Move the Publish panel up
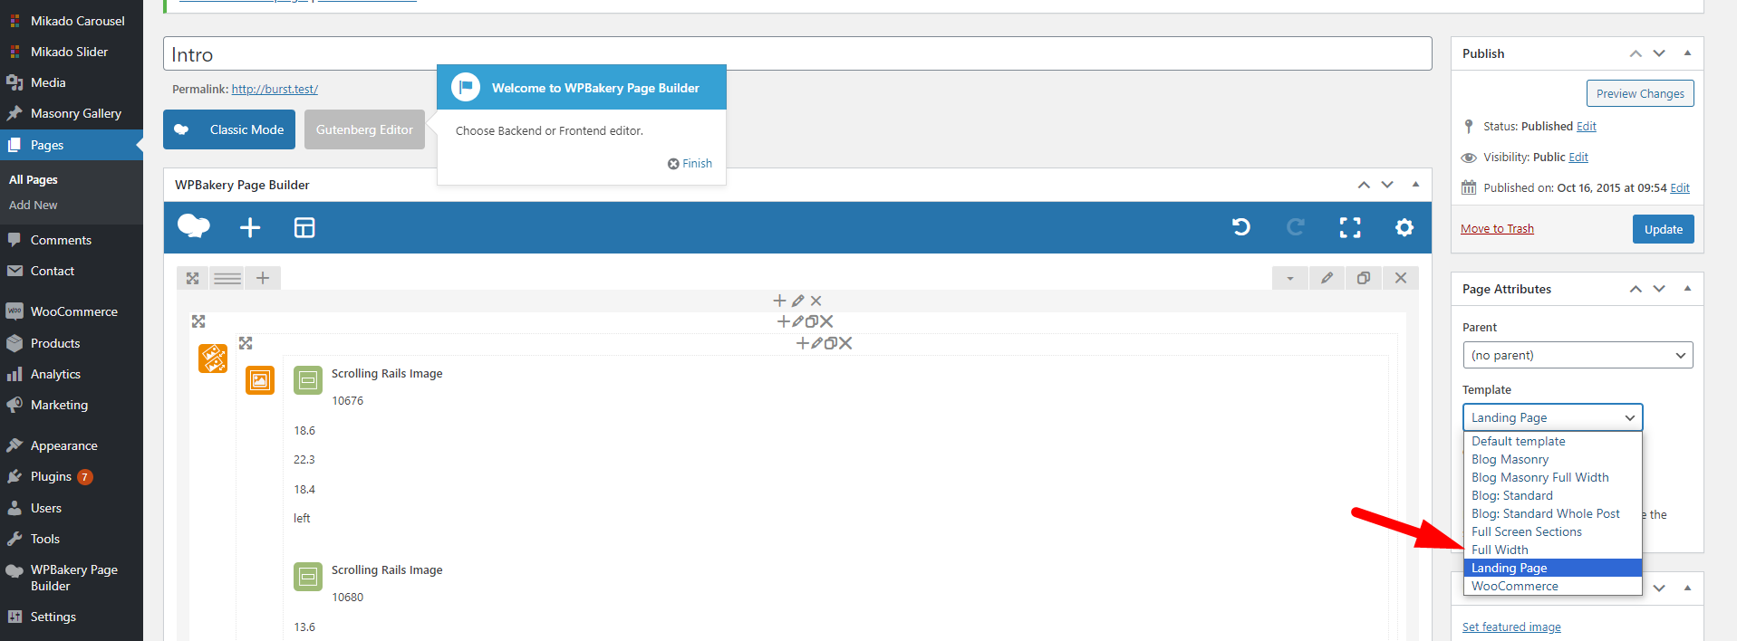 point(1636,53)
